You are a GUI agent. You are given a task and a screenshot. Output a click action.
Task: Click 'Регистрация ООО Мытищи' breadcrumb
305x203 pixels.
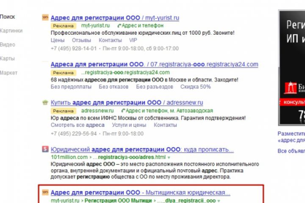[118, 200]
